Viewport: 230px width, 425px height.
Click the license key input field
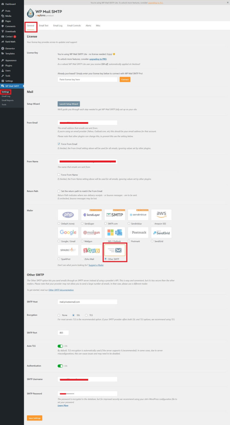click(87, 79)
